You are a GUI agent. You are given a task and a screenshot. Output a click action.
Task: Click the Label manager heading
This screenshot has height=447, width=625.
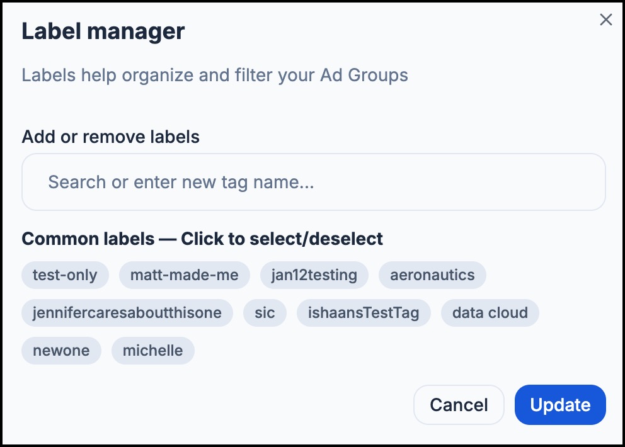point(103,31)
